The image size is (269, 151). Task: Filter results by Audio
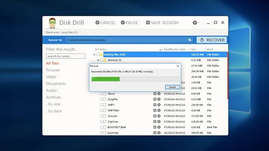pos(51,91)
